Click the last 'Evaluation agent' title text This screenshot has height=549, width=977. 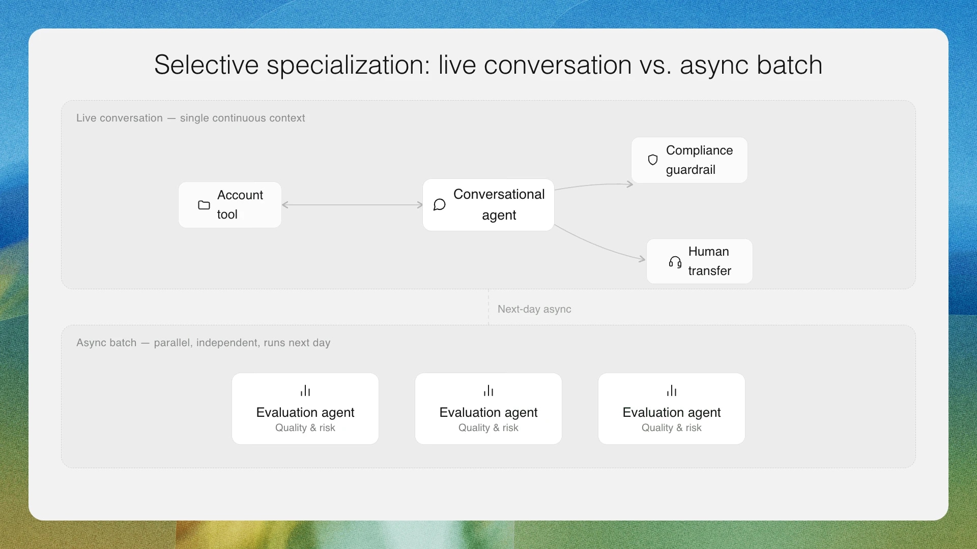click(x=672, y=412)
